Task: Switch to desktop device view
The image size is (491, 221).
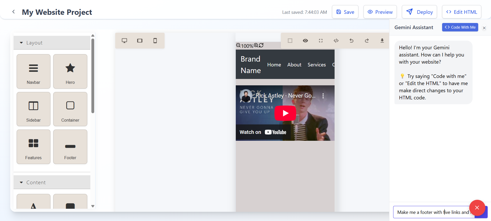Action: (124, 41)
